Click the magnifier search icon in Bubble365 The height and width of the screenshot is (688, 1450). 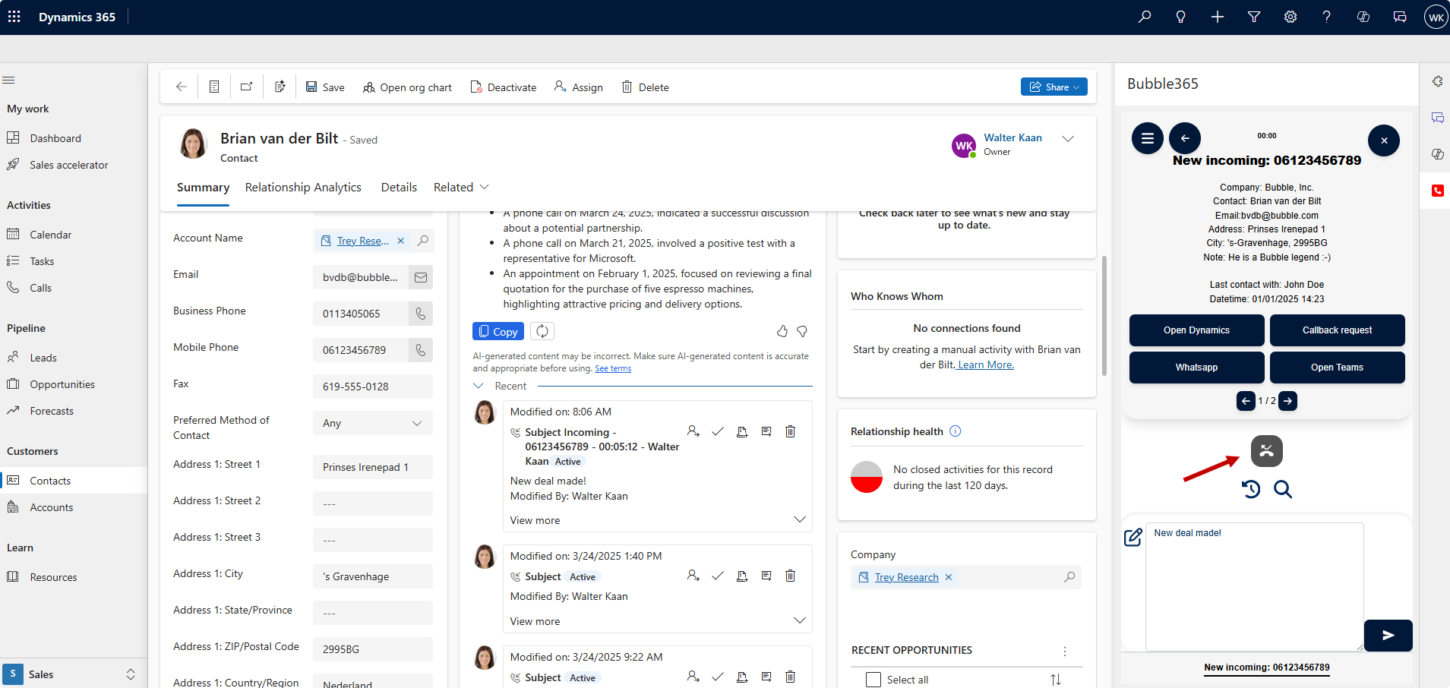point(1283,489)
